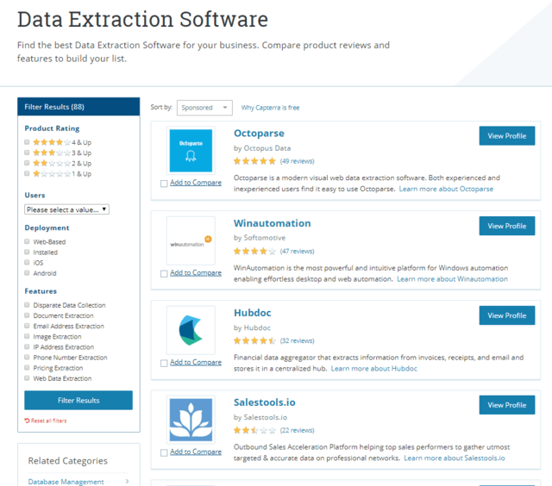Tick the 4 & Up rating checkbox
This screenshot has width=552, height=486.
click(x=27, y=142)
